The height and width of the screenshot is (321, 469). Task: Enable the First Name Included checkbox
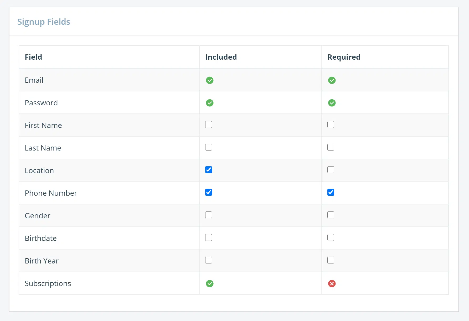209,125
